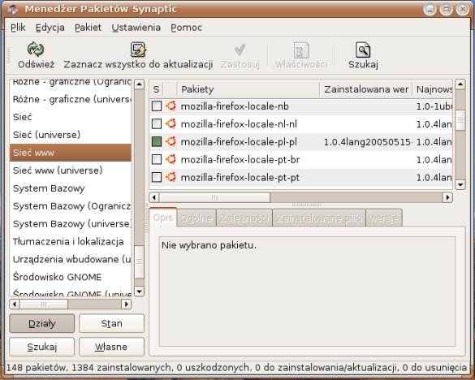This screenshot has width=475, height=380.
Task: Click the Własne filter button
Action: (x=111, y=347)
